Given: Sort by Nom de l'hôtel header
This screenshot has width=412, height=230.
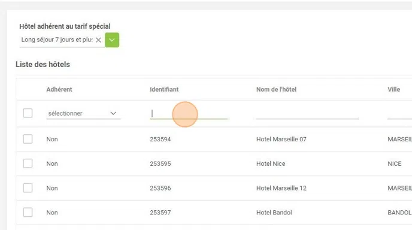Looking at the screenshot, I should tap(277, 89).
